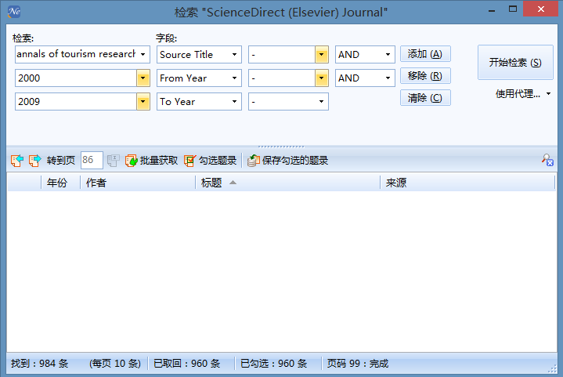Click the status text 已勾选：960 条
Image resolution: width=563 pixels, height=377 pixels.
(x=273, y=364)
